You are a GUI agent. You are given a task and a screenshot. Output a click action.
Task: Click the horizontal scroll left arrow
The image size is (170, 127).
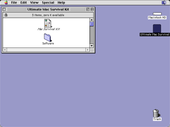point(5,50)
